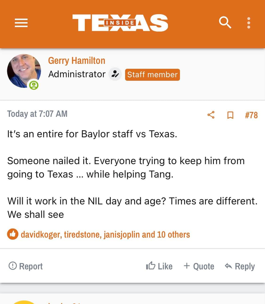Open the Today at 7:07 AM timestamp
Image resolution: width=265 pixels, height=304 pixels.
pos(37,114)
